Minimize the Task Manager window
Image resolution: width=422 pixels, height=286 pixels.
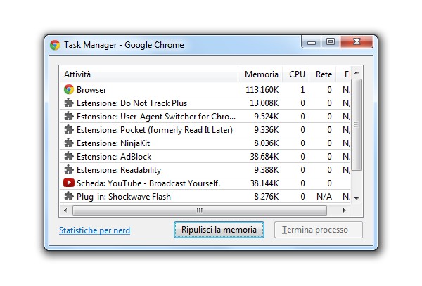point(312,42)
